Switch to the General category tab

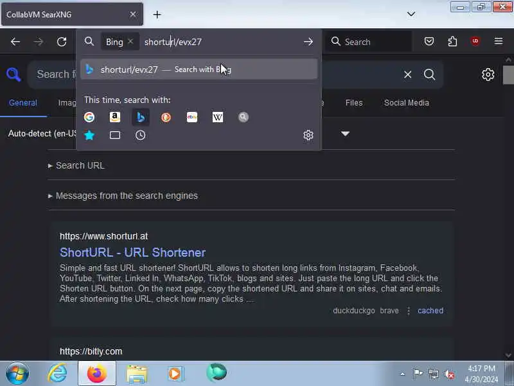tap(23, 103)
